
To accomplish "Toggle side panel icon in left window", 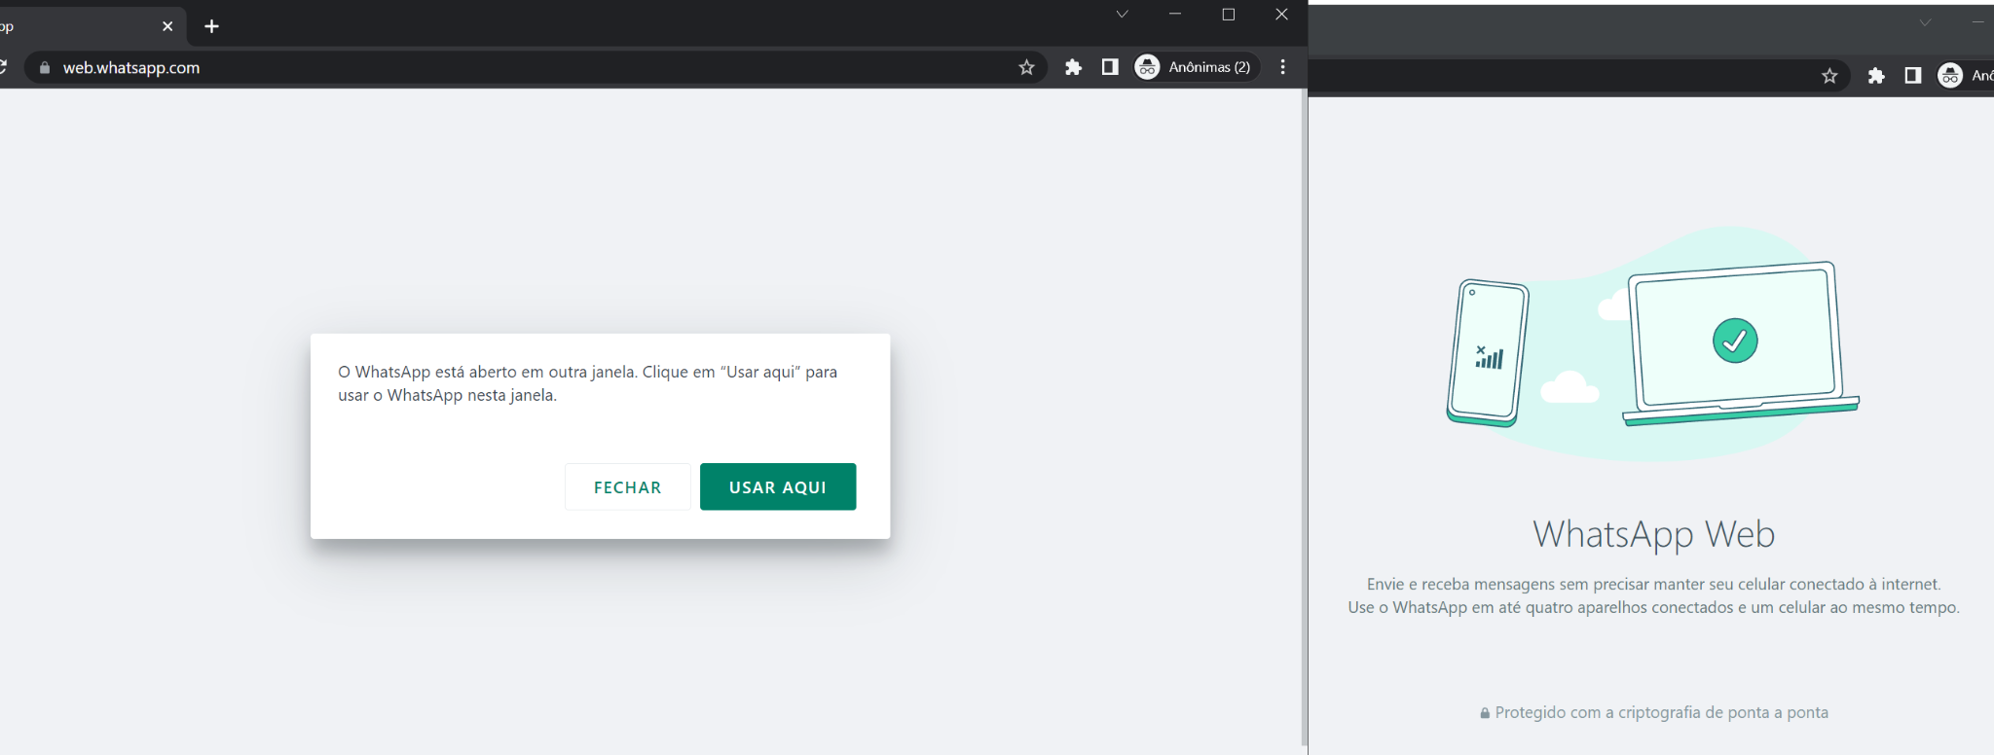I will click(x=1110, y=67).
